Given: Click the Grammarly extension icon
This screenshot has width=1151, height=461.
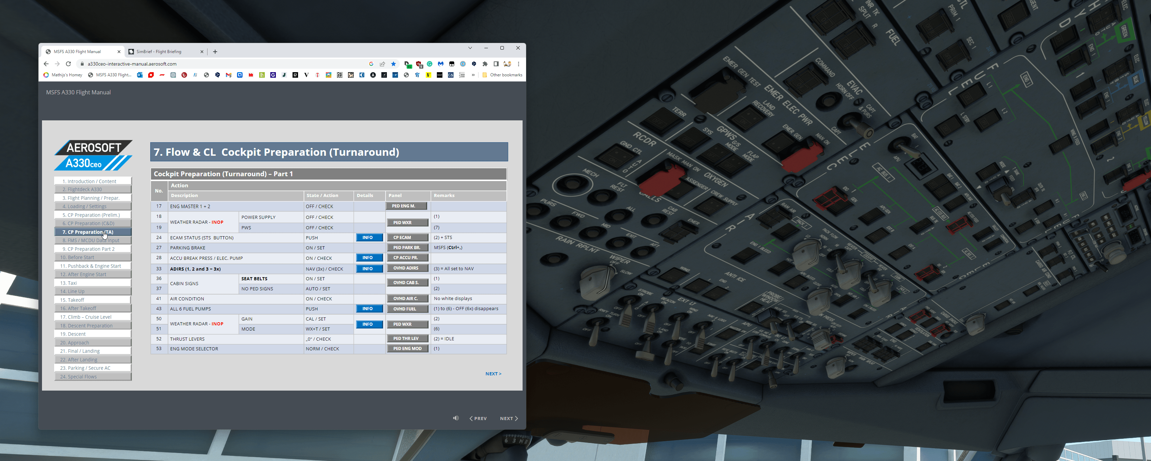Looking at the screenshot, I should coord(429,64).
